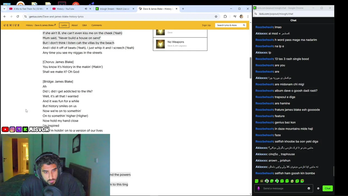Image resolution: width=348 pixels, height=196 pixels.
Task: Click lyric 'Shall we make it? Oh God'
Action: click(x=61, y=72)
